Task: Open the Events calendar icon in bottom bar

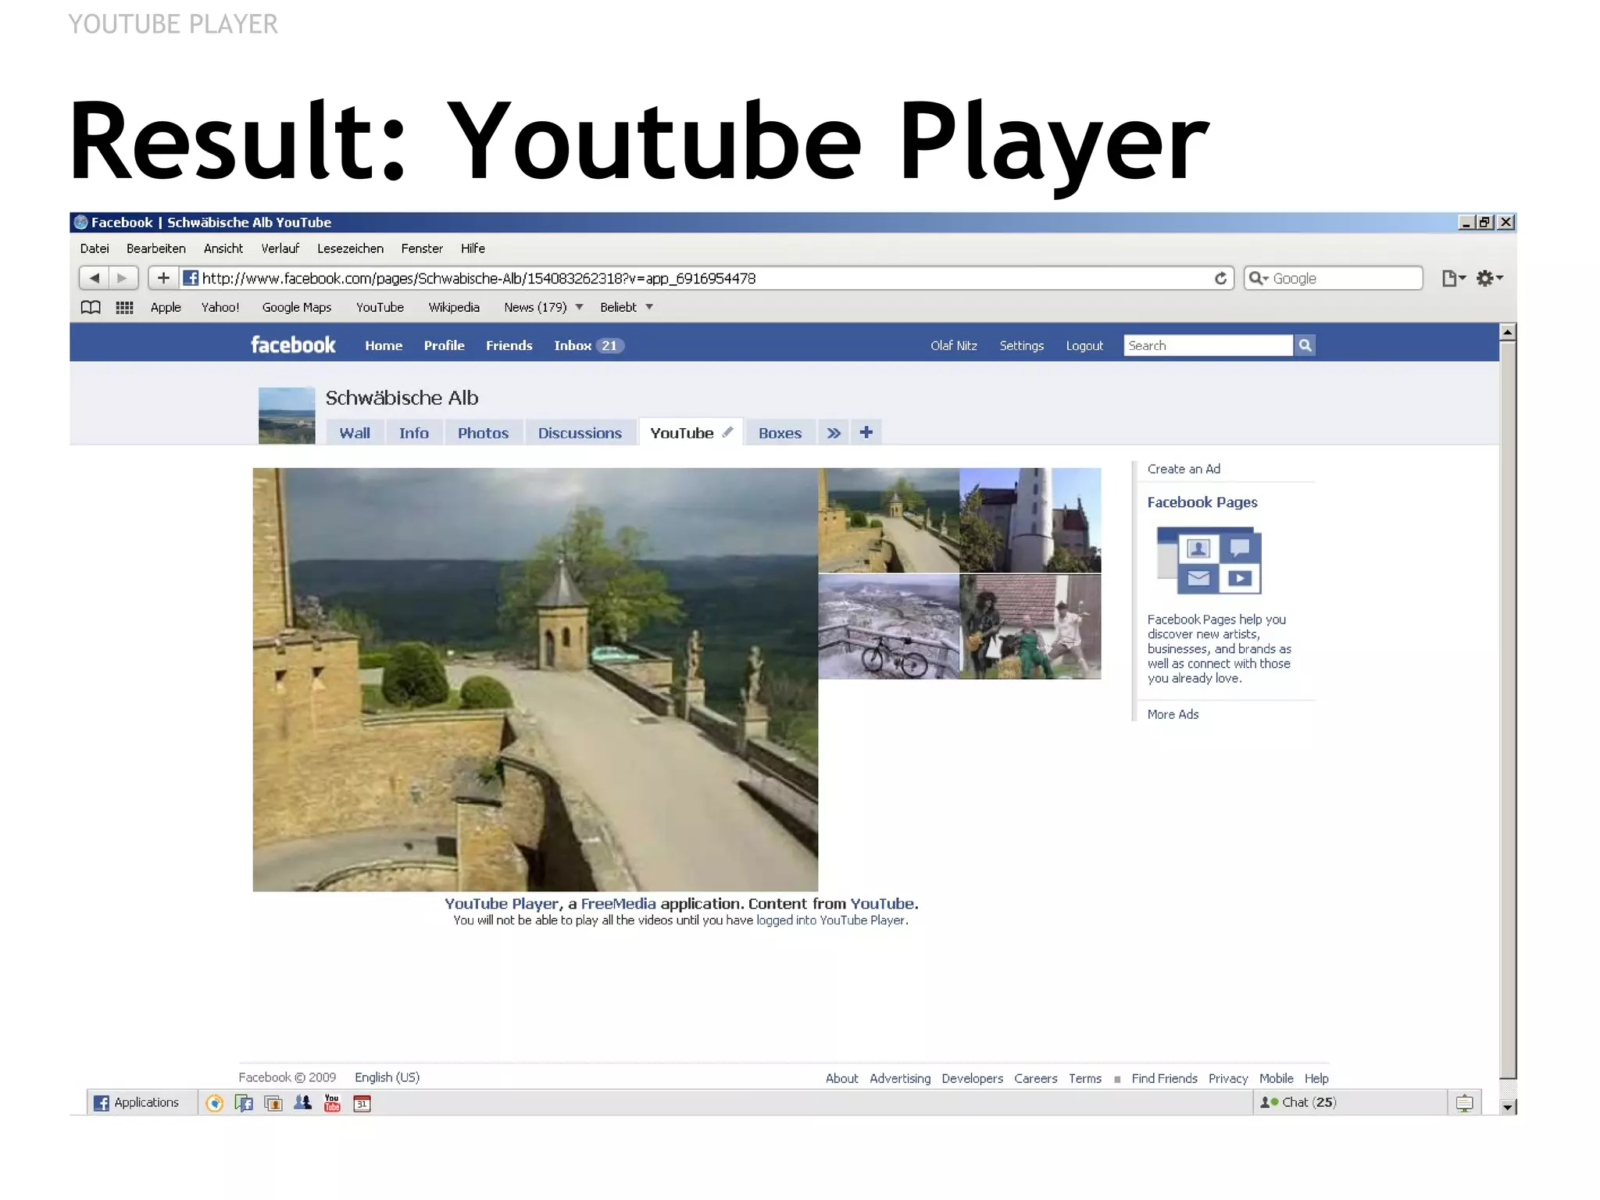Action: 362,1103
